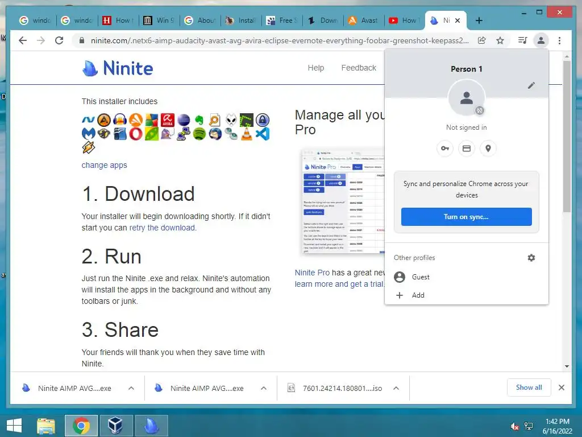Viewport: 582px width, 437px height.
Task: Click the muted volume tray icon
Action: coord(514,426)
